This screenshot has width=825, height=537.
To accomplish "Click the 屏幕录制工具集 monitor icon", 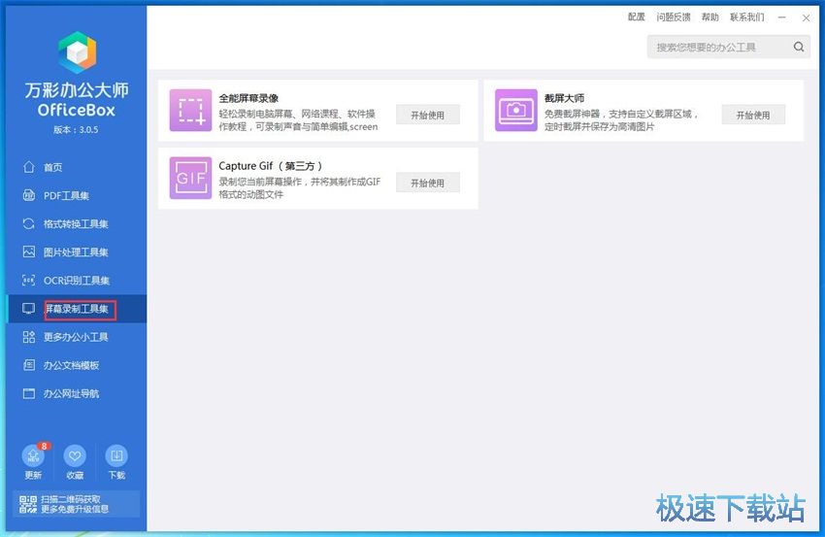I will point(29,309).
